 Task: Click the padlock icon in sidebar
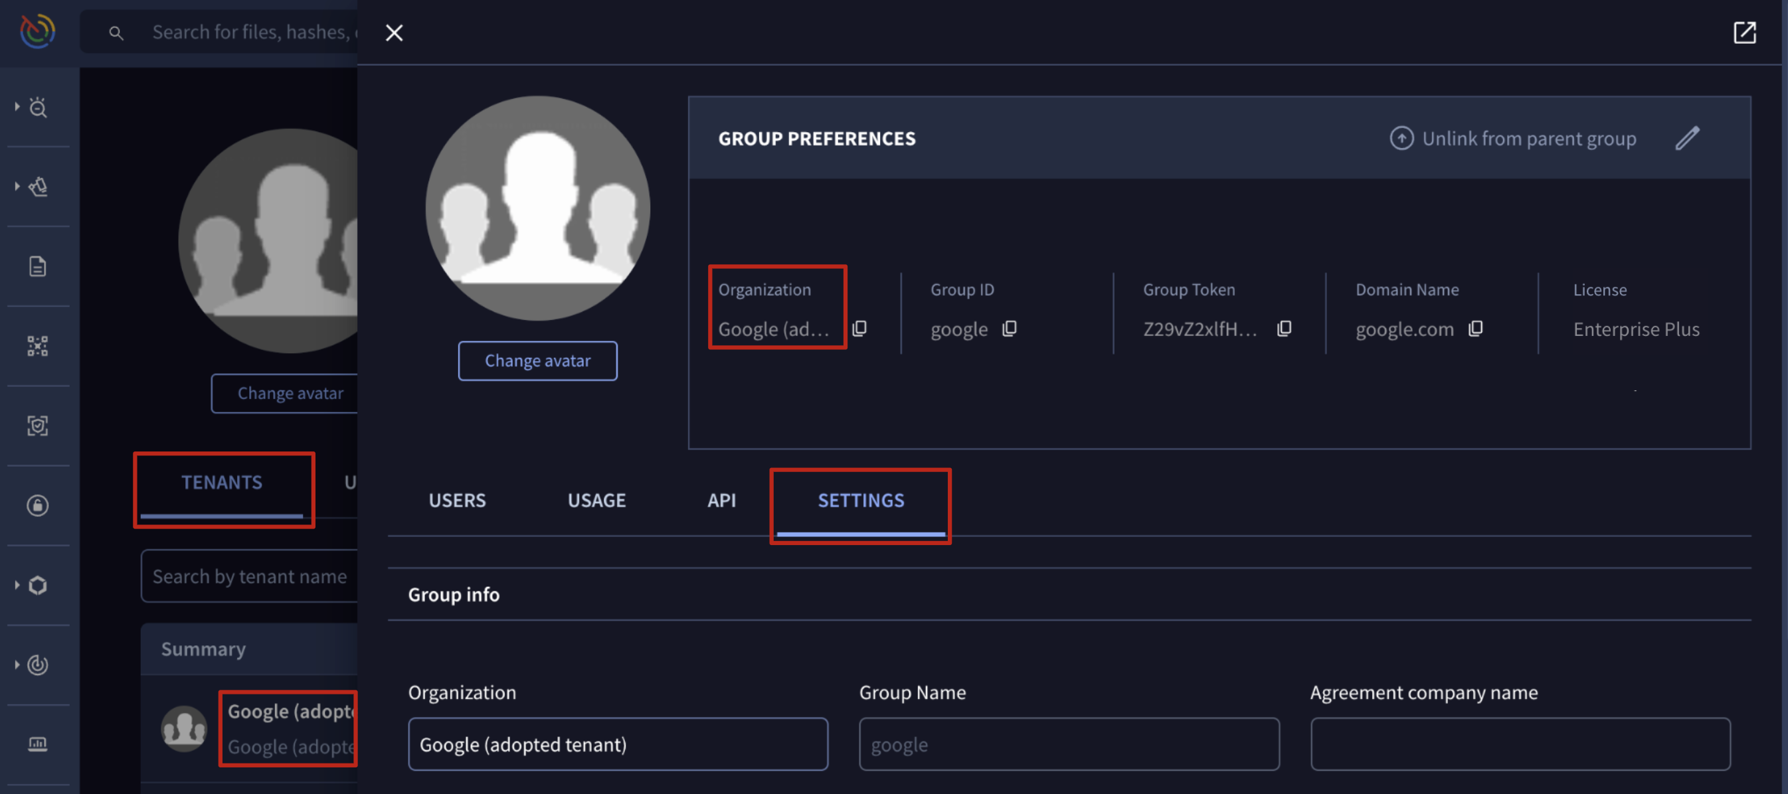pos(37,505)
